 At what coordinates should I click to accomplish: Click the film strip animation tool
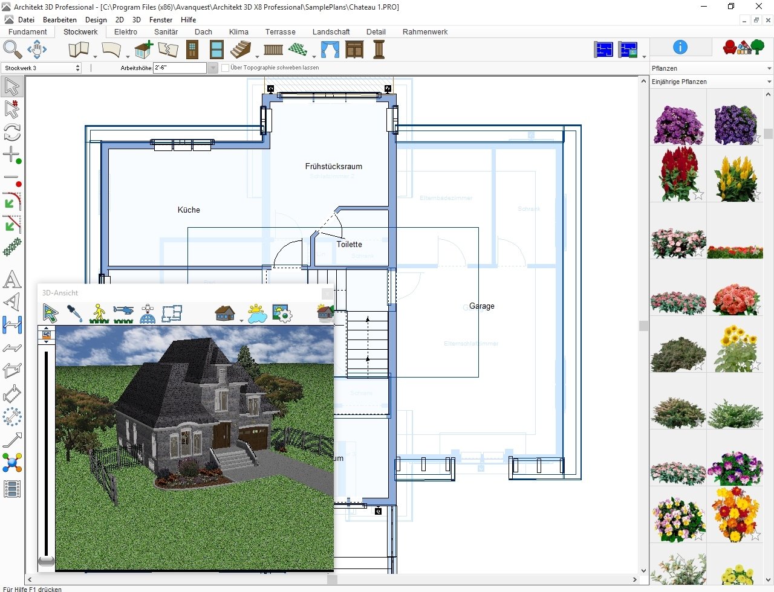pyautogui.click(x=12, y=489)
